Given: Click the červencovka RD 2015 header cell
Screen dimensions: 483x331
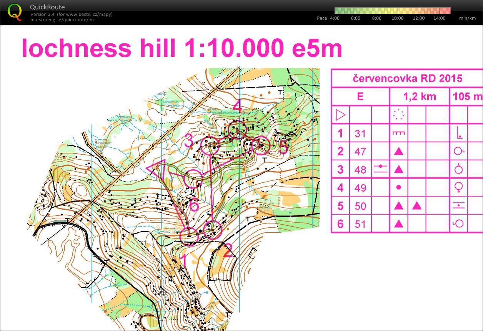Looking at the screenshot, I should (407, 79).
